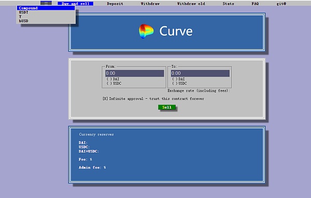The image size is (311, 198).
Task: View the Stats page
Action: point(228,4)
